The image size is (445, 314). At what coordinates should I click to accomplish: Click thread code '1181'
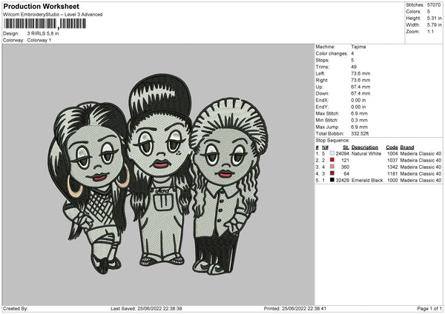[392, 174]
